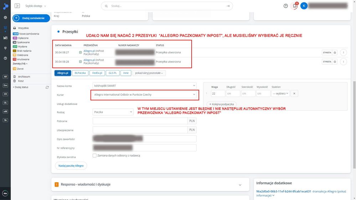The image size is (356, 200).
Task: Select the FedEx.pl carrier tab
Action: (x=97, y=73)
